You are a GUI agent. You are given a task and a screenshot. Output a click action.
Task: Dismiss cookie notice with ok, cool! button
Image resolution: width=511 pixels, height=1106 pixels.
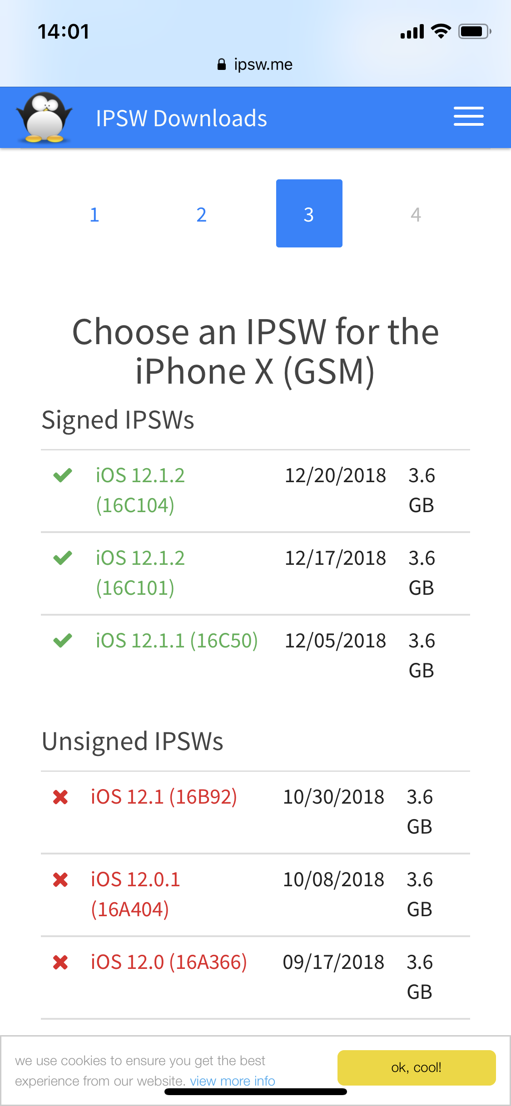417,1067
